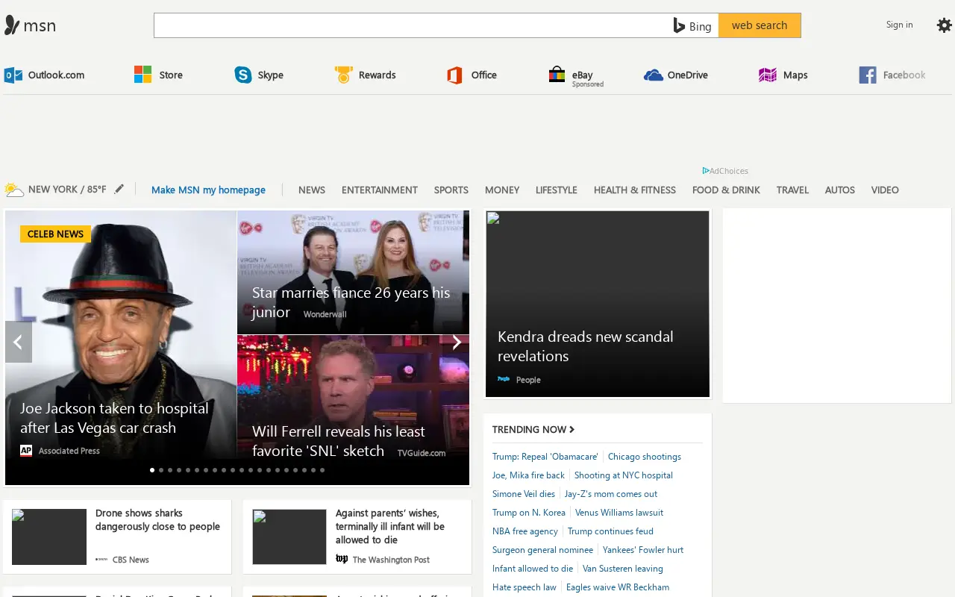
Task: Click trending Venus Williams lawsuit
Action: click(x=619, y=512)
